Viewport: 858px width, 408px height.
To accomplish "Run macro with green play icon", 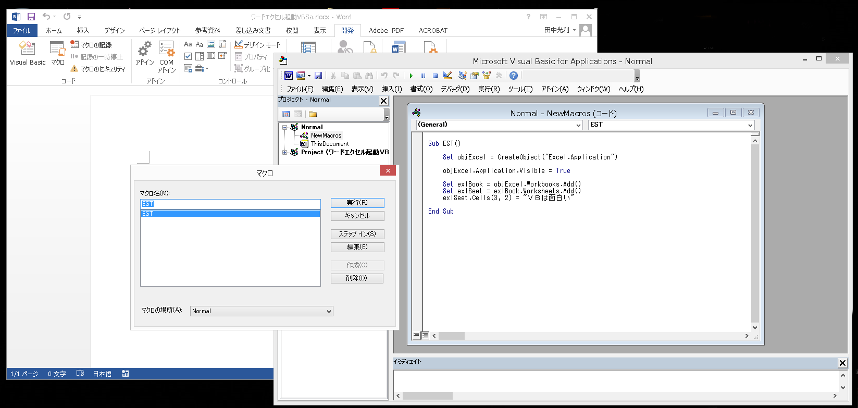I will (x=411, y=76).
